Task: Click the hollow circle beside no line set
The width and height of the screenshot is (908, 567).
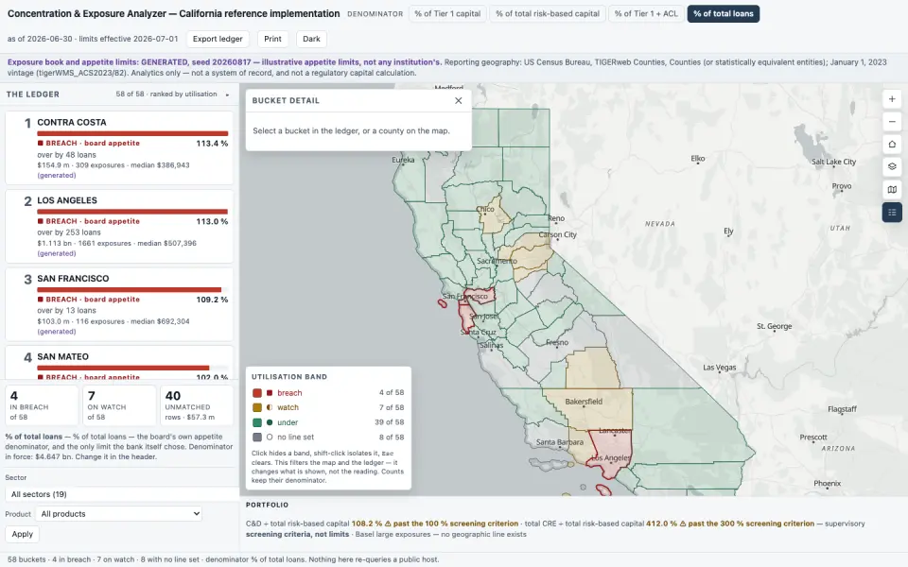Action: [x=270, y=438]
